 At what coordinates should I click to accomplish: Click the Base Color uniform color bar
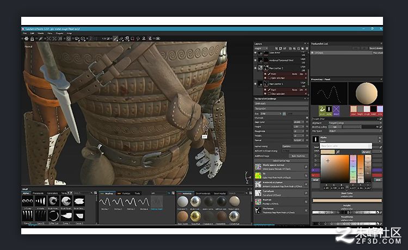tap(347, 201)
